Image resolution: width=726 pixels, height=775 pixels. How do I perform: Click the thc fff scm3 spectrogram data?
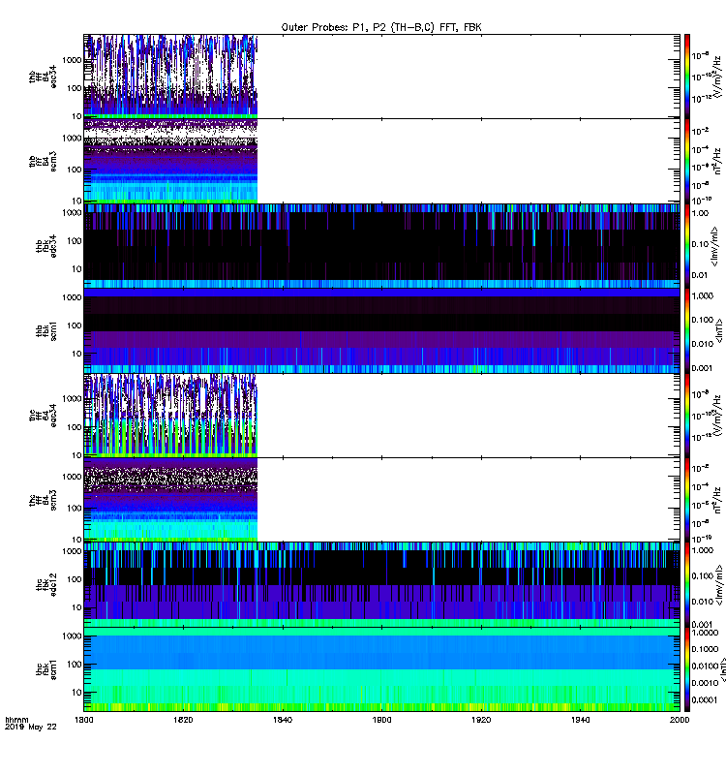(x=170, y=500)
